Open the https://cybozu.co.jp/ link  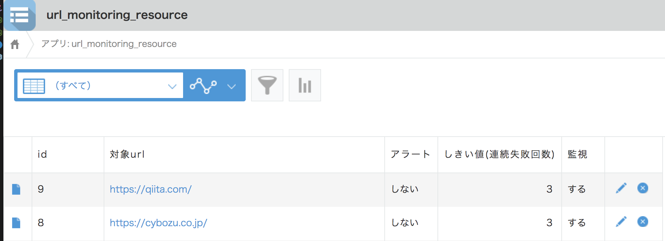159,223
